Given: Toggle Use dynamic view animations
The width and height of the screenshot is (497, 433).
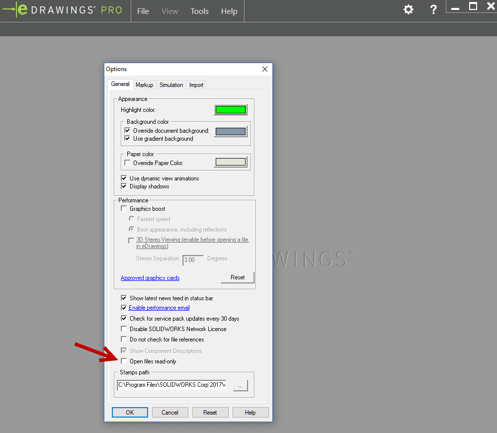Looking at the screenshot, I should click(x=124, y=178).
